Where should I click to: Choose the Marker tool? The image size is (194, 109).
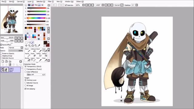point(28,55)
